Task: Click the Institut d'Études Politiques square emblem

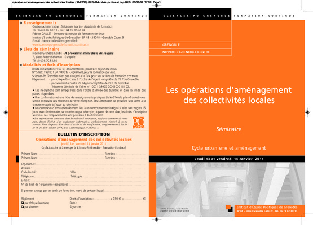Action: coord(229,208)
